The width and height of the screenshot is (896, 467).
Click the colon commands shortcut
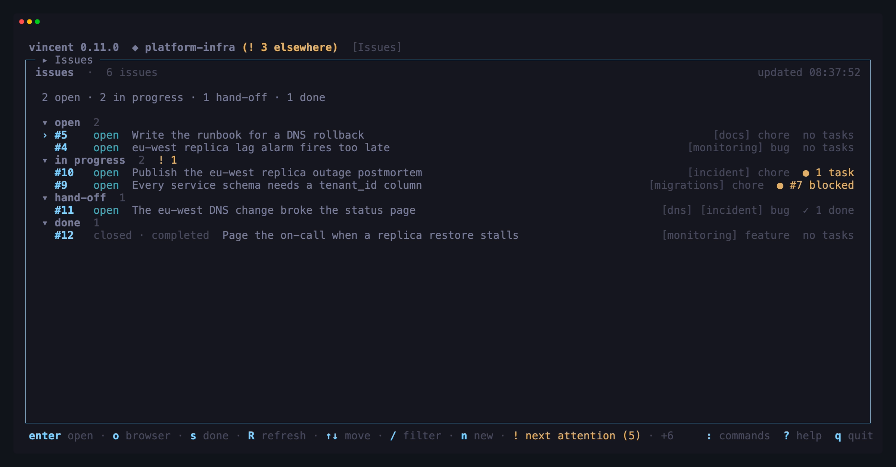(x=738, y=436)
